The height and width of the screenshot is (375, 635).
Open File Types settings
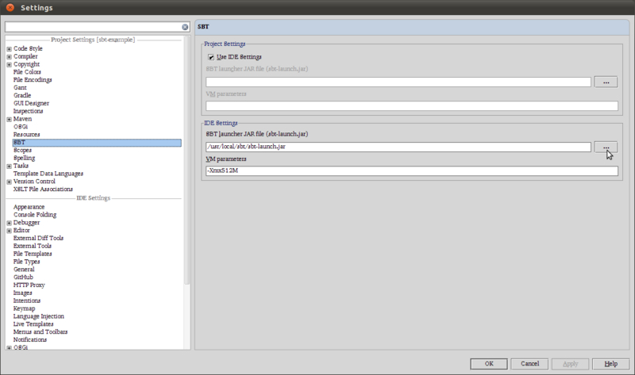pyautogui.click(x=26, y=262)
